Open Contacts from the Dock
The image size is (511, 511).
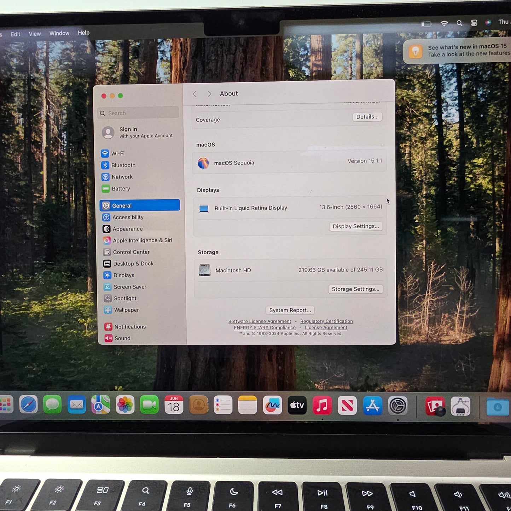click(x=198, y=405)
